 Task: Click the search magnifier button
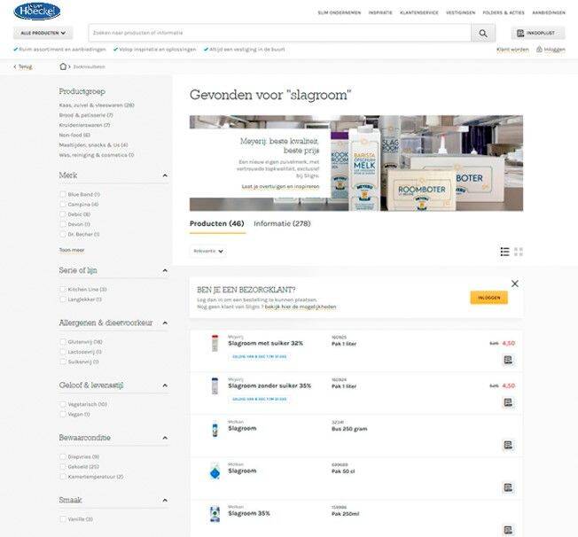point(483,33)
